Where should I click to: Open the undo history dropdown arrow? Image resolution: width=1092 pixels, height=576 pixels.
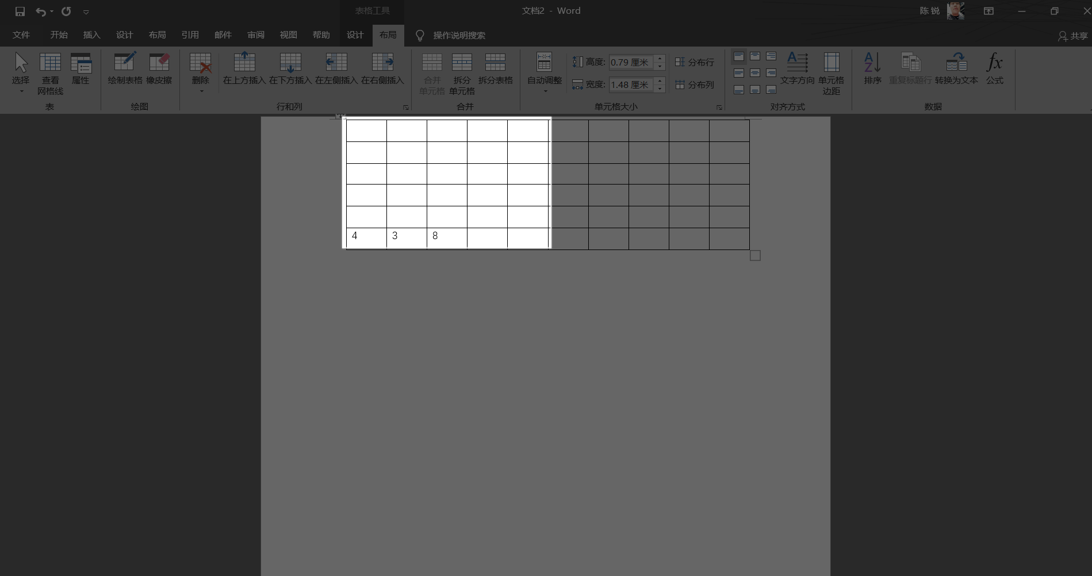(x=52, y=11)
